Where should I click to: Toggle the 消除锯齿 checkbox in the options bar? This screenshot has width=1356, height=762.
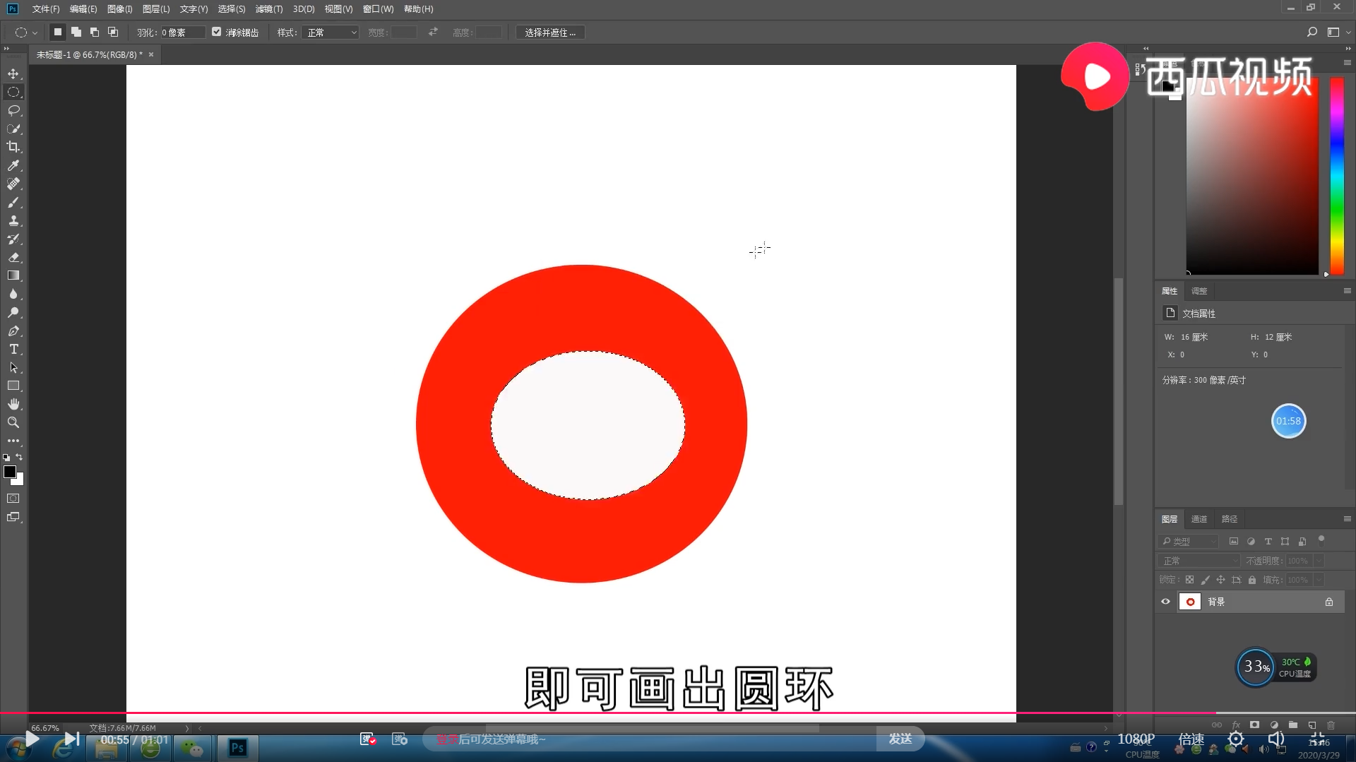pos(217,32)
